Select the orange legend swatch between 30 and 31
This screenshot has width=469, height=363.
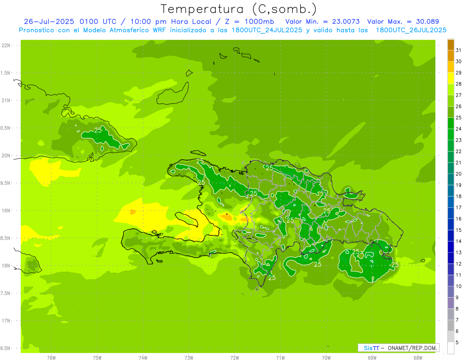[x=451, y=56]
